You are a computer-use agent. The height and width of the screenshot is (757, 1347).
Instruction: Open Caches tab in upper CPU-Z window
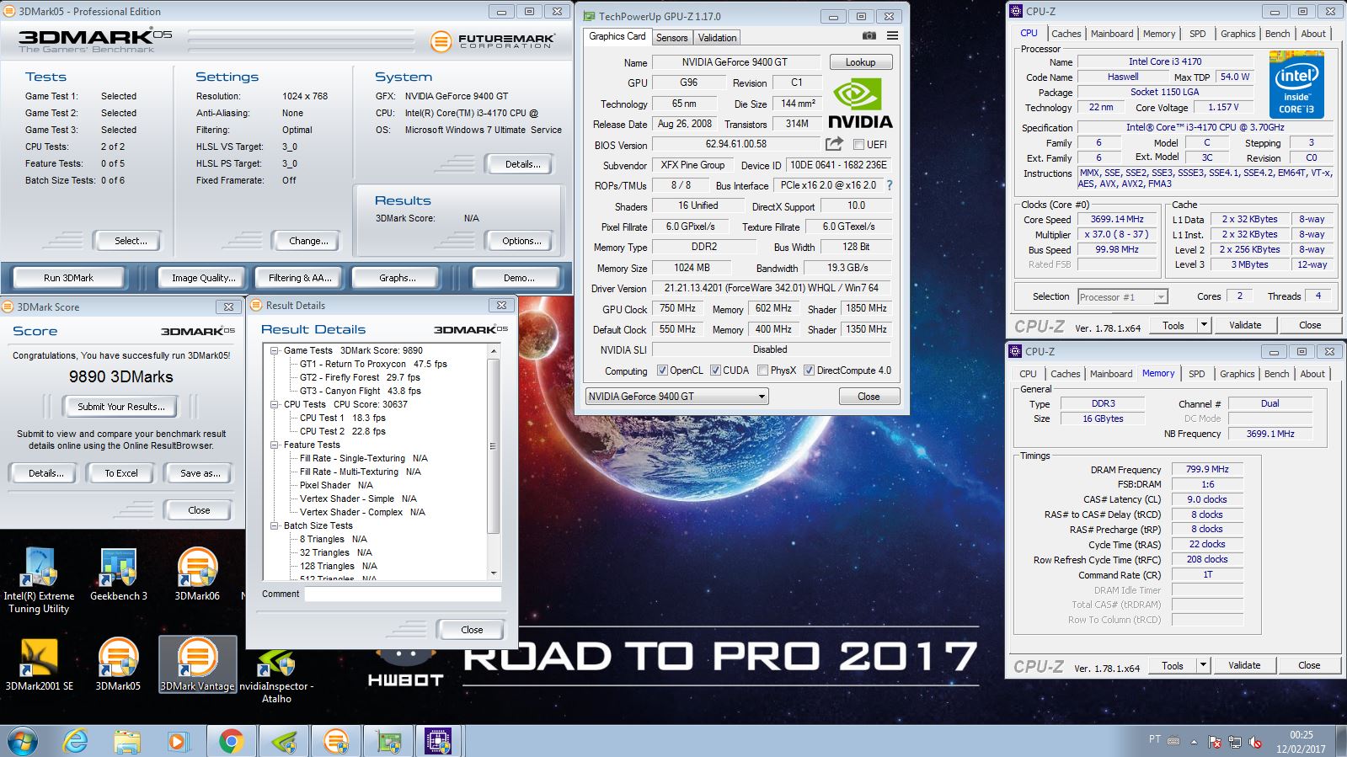click(x=1066, y=34)
